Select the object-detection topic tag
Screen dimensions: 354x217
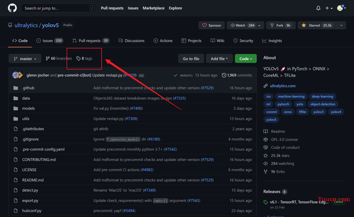tap(323, 104)
